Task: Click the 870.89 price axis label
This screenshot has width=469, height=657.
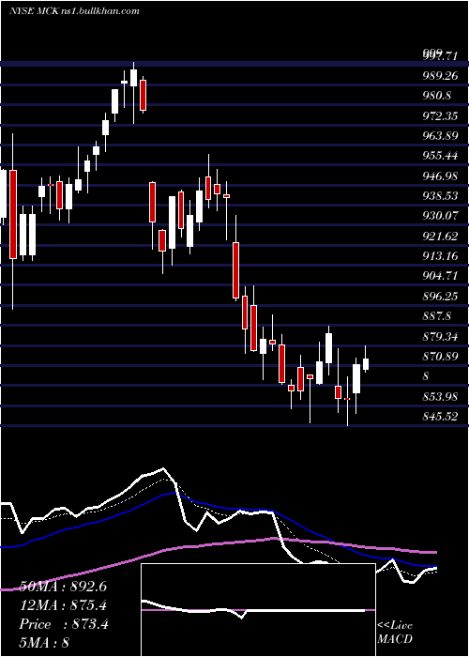Action: (440, 357)
